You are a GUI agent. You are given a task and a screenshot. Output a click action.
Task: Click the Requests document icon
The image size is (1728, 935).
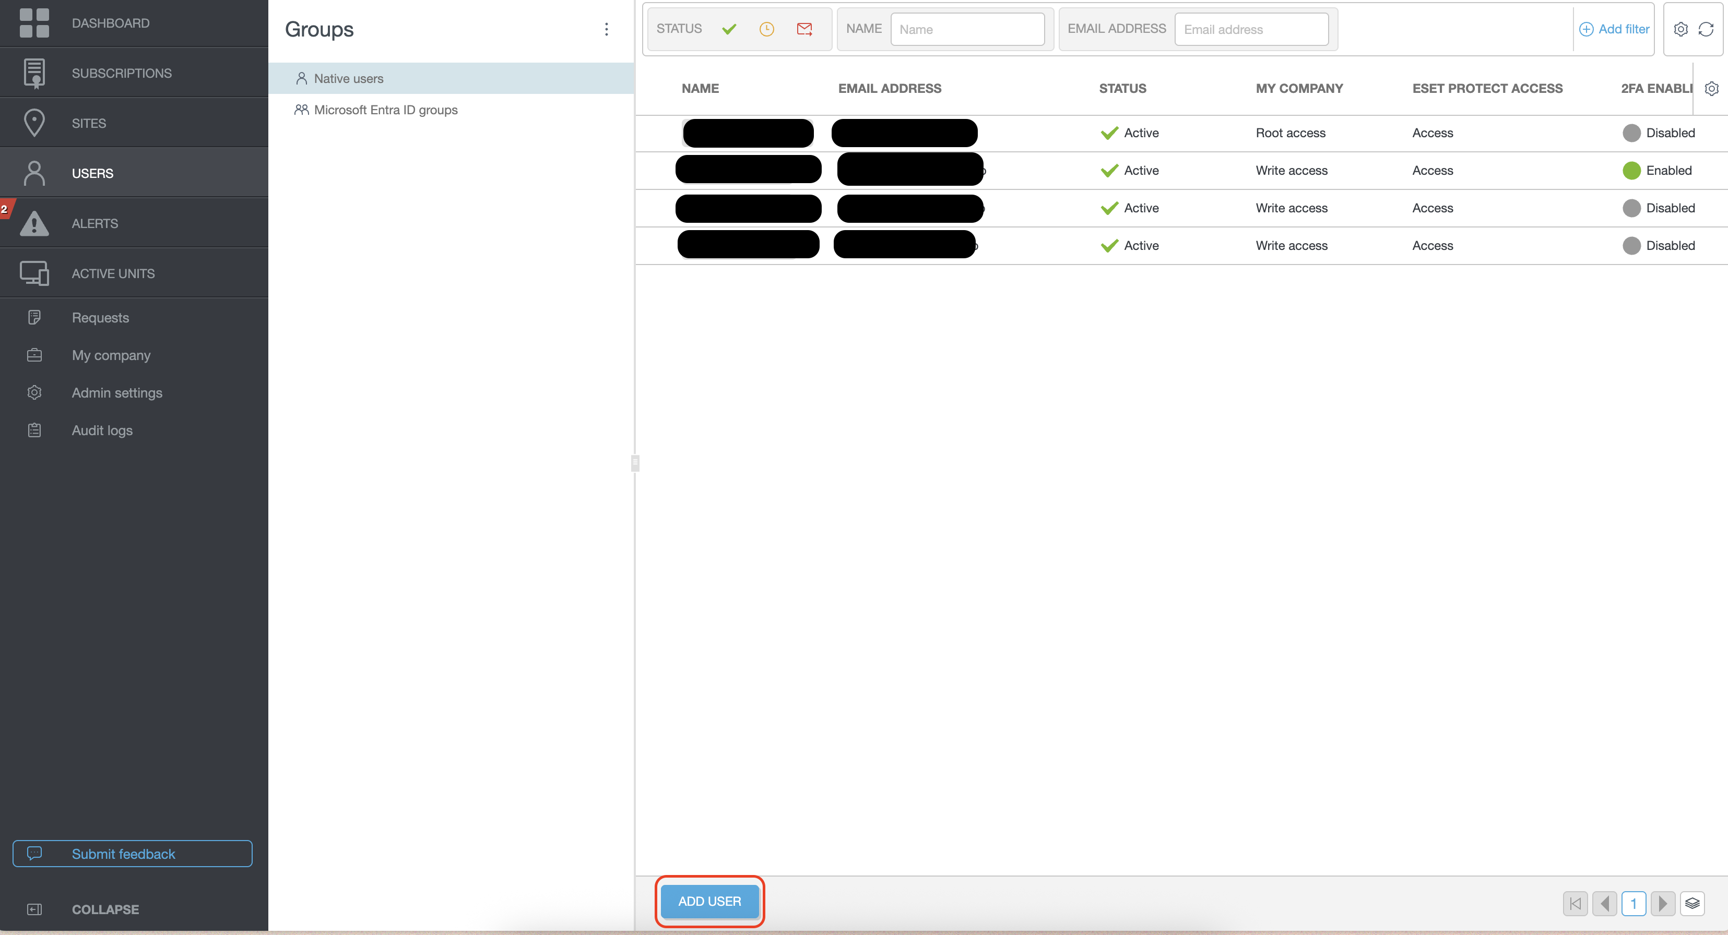point(34,317)
